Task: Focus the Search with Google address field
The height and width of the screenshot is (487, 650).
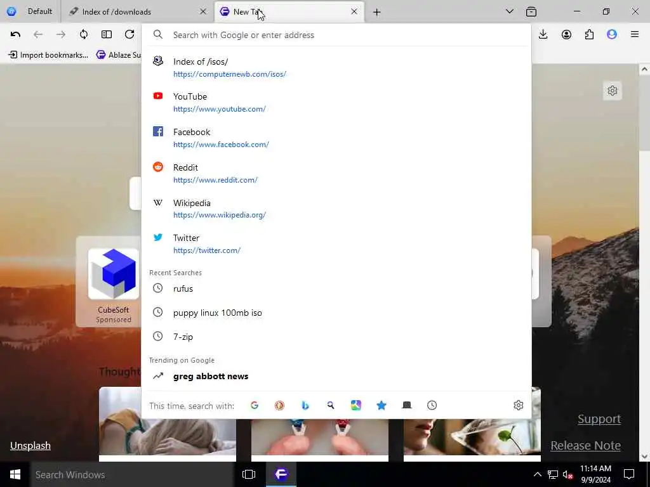Action: [x=348, y=36]
